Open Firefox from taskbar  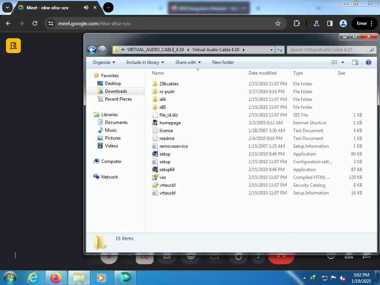point(56,278)
